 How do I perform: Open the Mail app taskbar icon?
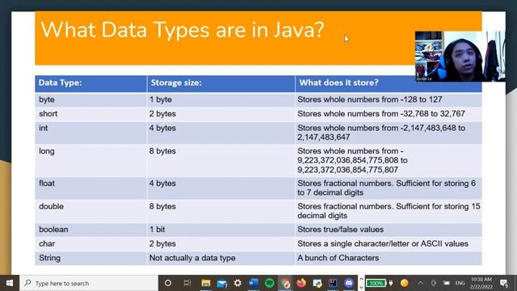click(x=222, y=283)
